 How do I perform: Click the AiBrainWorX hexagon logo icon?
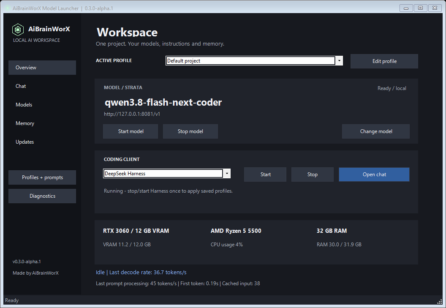pos(18,29)
